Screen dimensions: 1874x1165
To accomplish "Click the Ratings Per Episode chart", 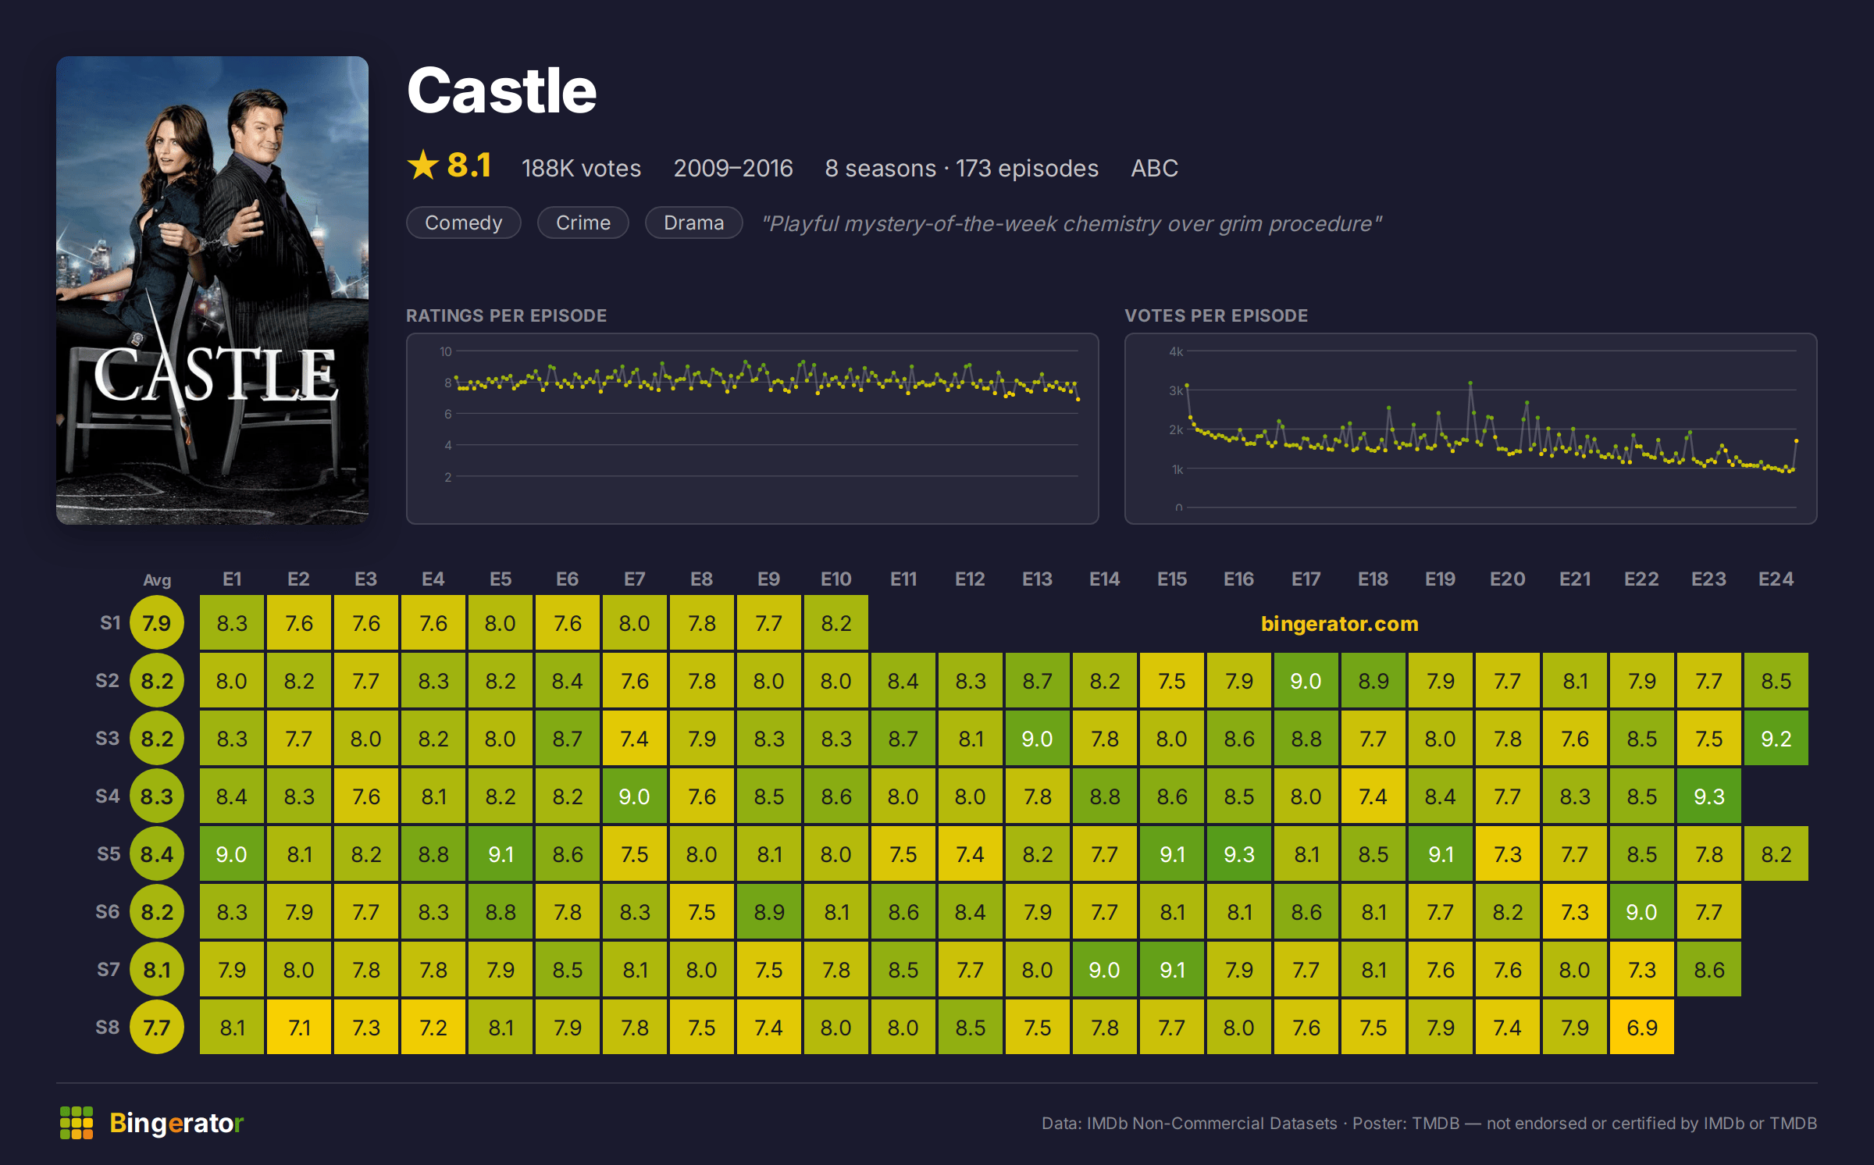I will point(752,429).
